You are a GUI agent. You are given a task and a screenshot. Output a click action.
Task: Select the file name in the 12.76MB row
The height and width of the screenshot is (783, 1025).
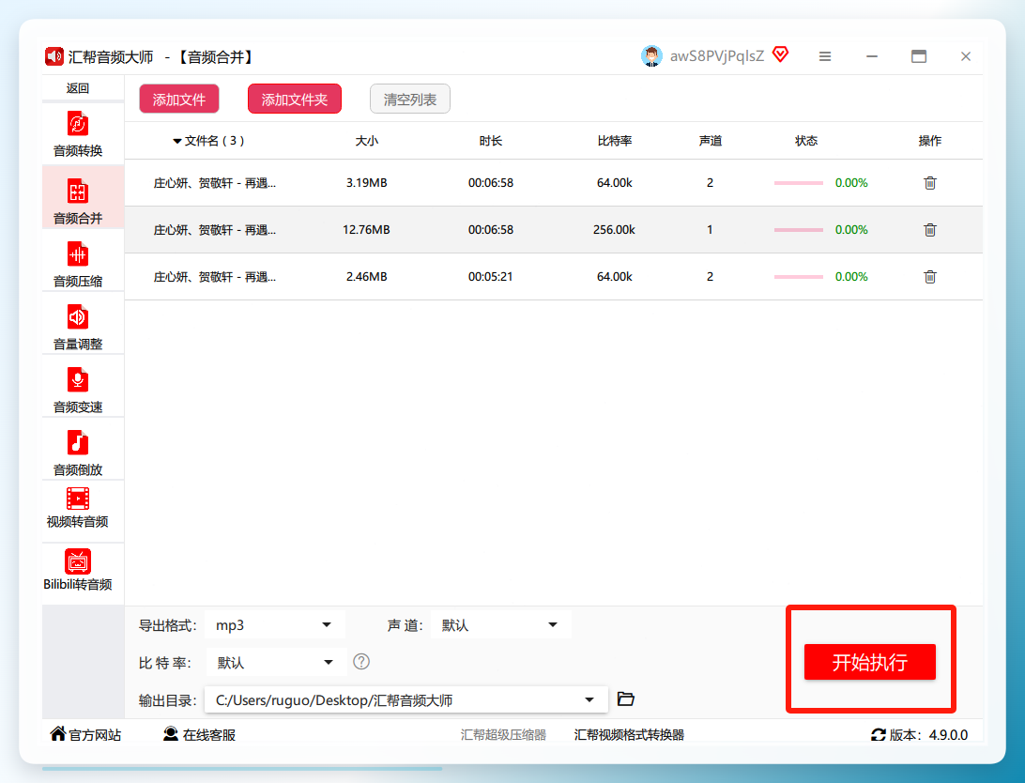[x=214, y=230]
